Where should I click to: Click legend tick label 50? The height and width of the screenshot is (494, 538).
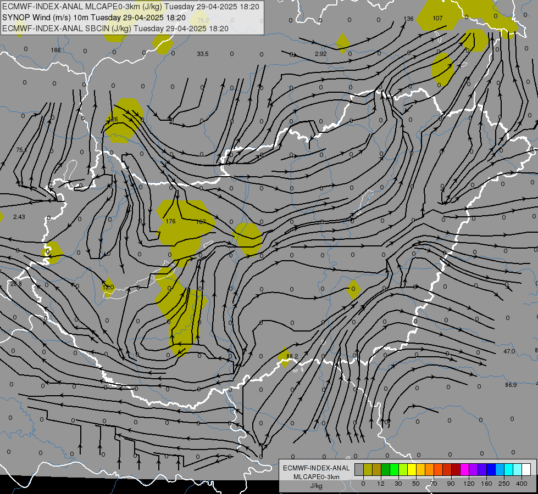coord(416,484)
